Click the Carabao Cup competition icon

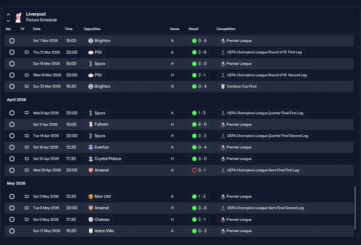tap(223, 86)
